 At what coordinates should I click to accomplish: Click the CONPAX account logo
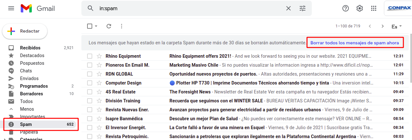[x=399, y=8]
